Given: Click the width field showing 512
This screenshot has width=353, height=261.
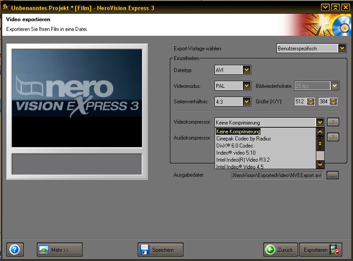Looking at the screenshot, I should 300,102.
